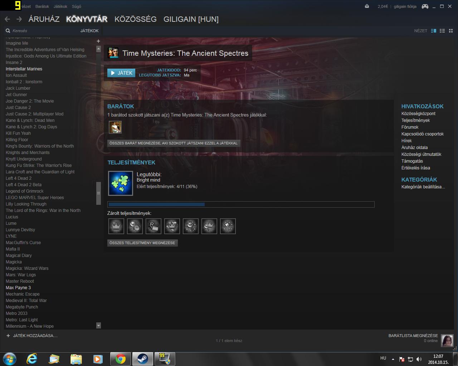Select Killing Floor in game list
The width and height of the screenshot is (458, 366).
coord(17,140)
